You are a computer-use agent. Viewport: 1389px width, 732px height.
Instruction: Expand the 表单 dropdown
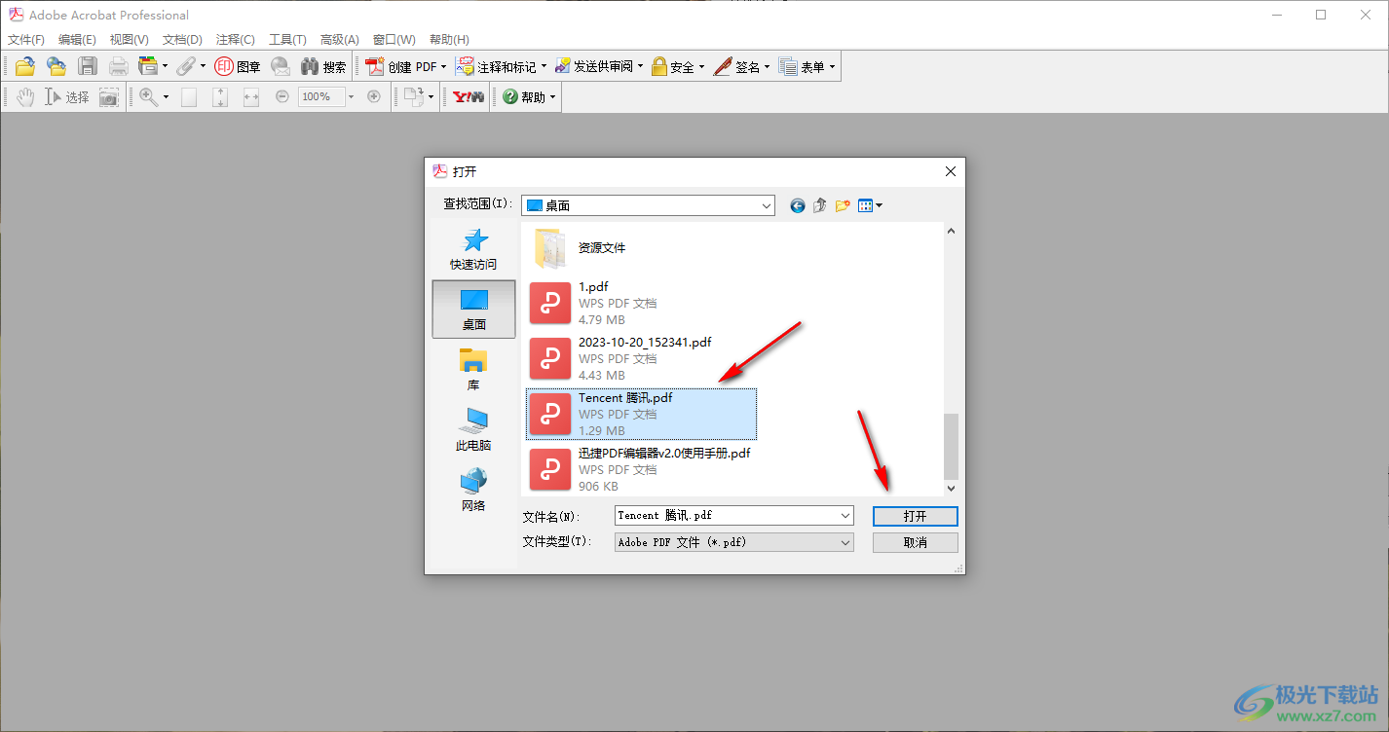pos(832,66)
